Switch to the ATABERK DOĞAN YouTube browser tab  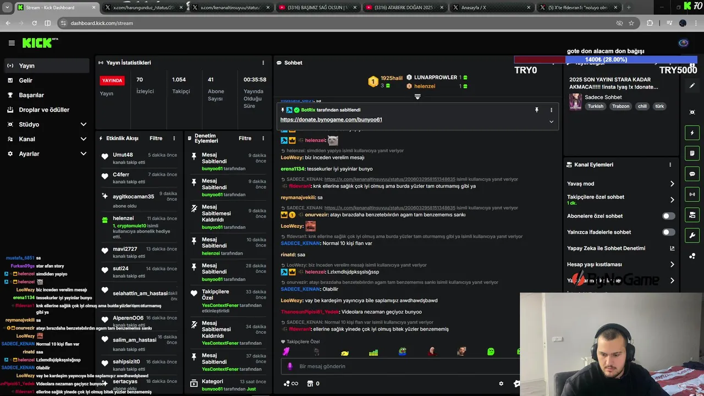404,8
